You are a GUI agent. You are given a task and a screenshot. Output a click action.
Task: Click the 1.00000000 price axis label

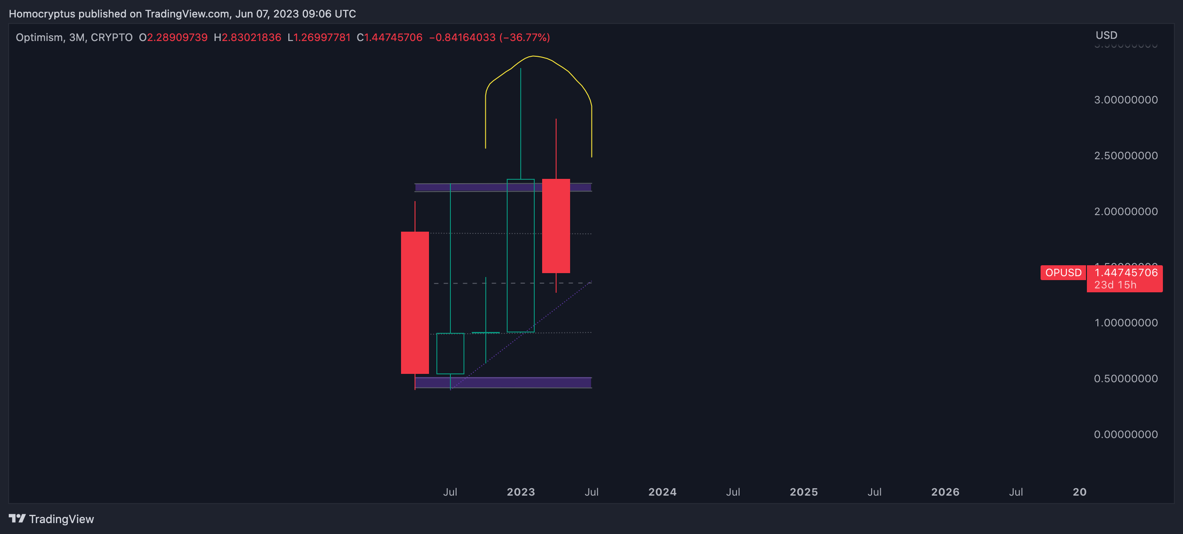[x=1126, y=323]
